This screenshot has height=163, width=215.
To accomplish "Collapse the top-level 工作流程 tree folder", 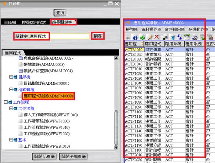I will [x=5, y=102].
